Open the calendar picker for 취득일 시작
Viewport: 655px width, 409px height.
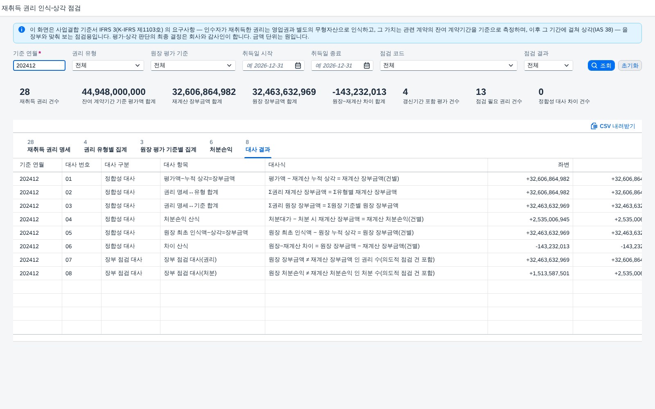pyautogui.click(x=298, y=65)
